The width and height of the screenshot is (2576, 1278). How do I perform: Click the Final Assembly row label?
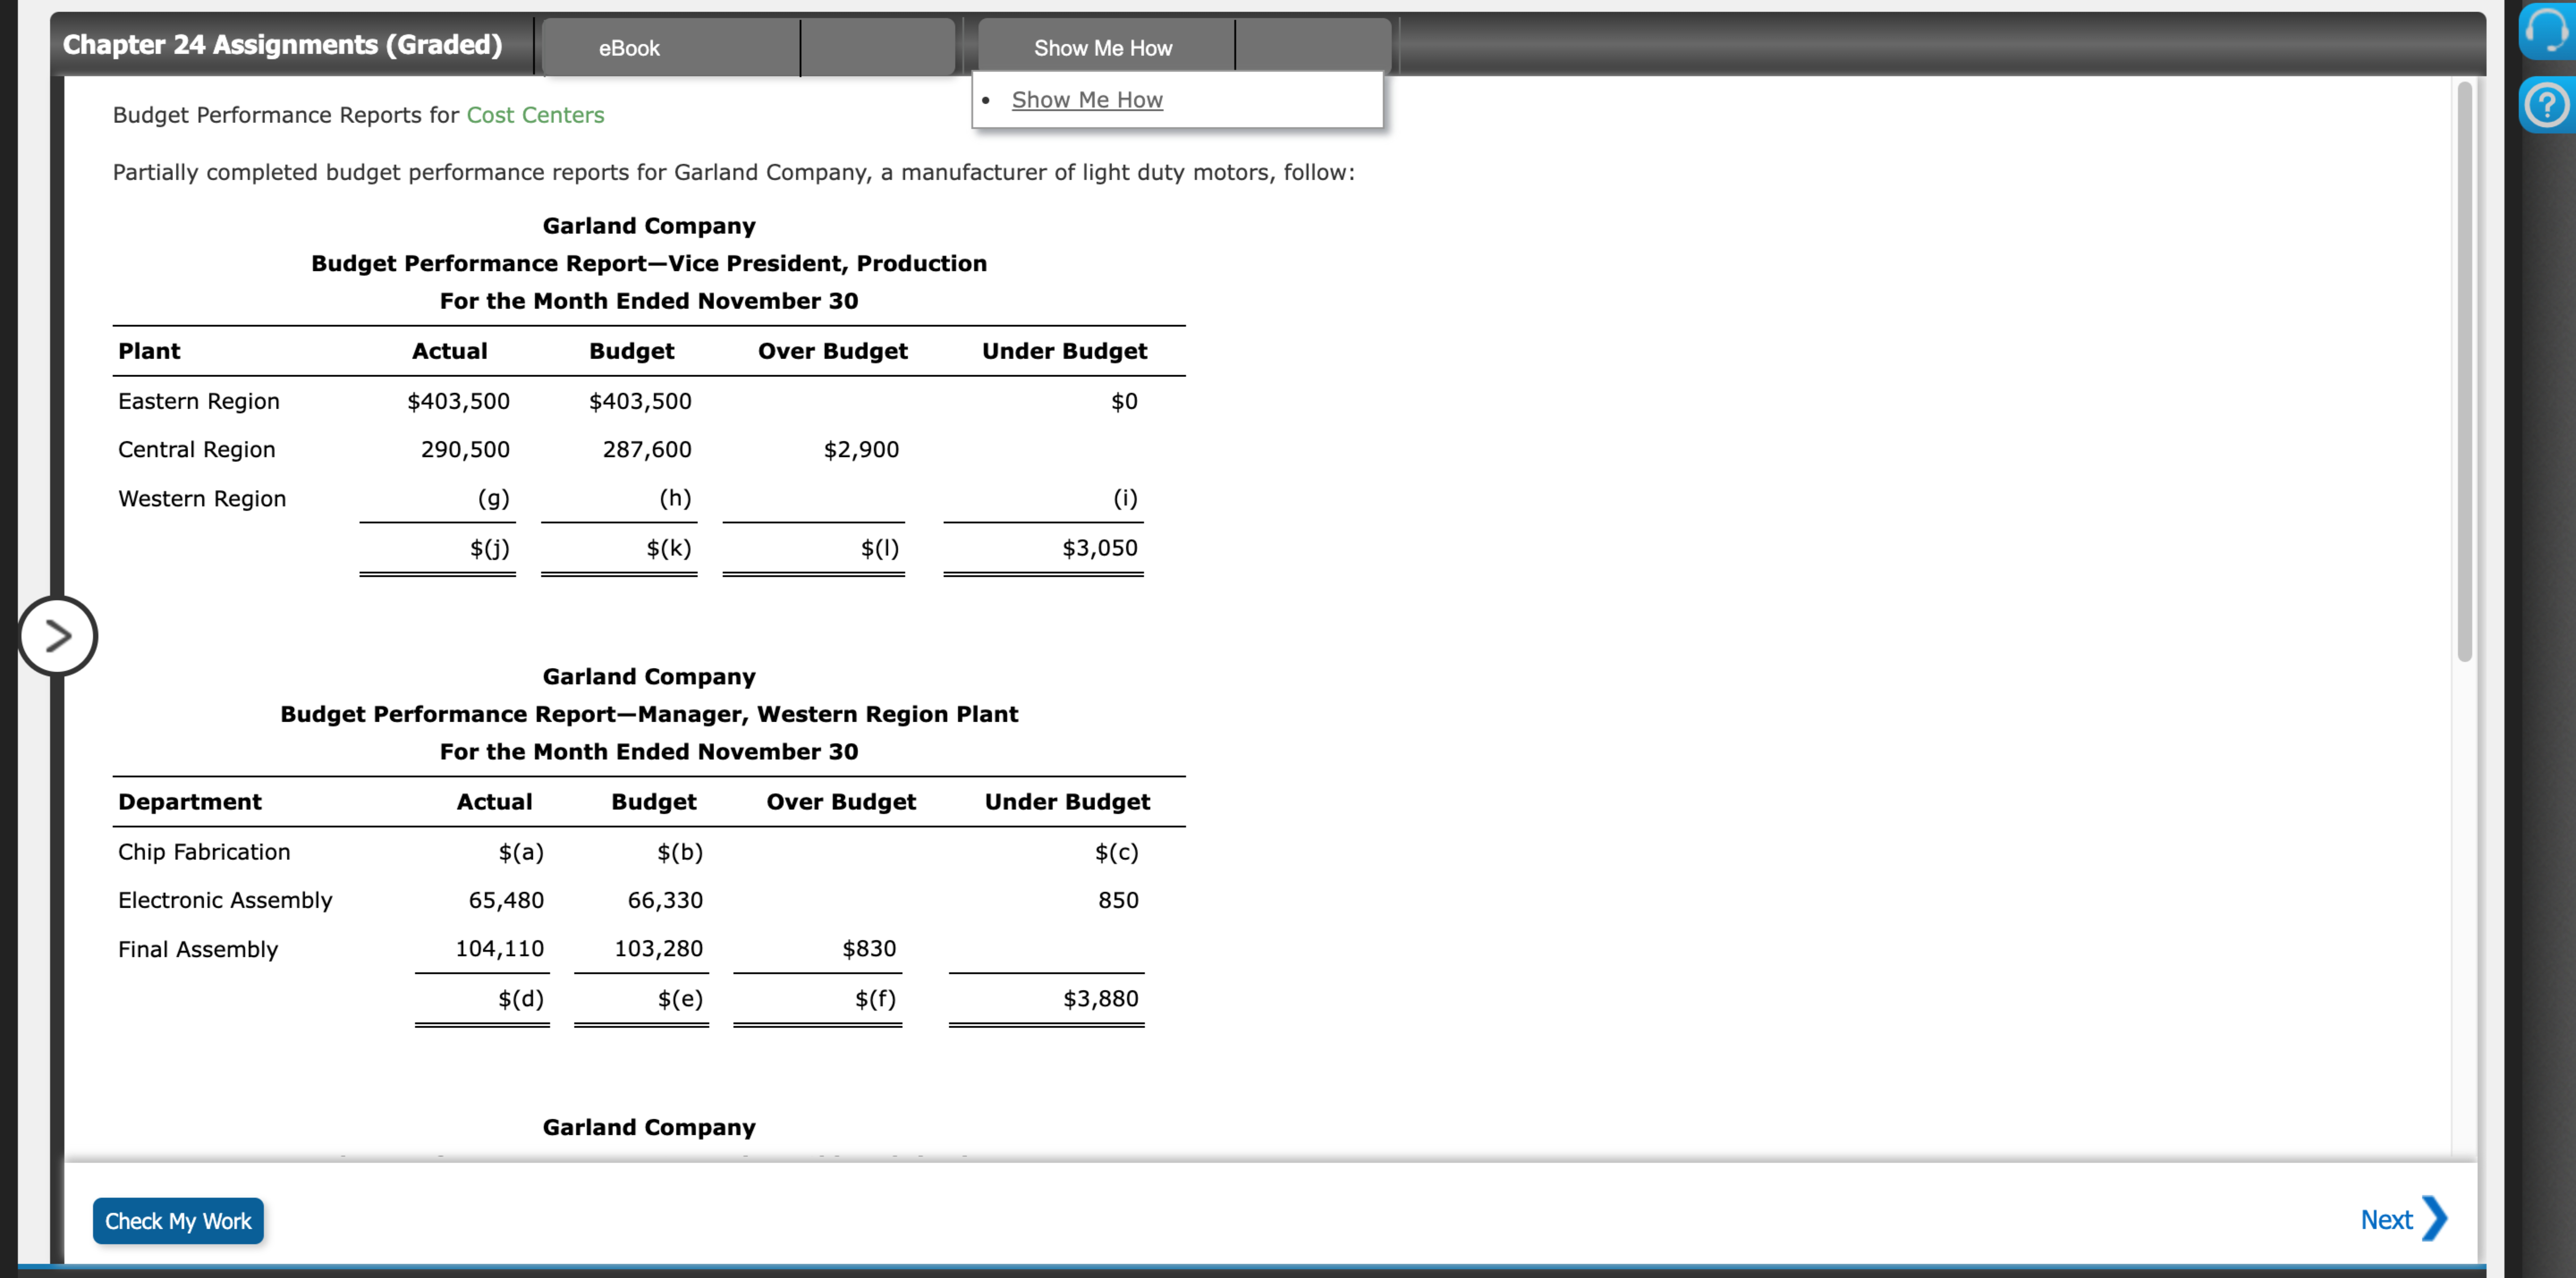(x=198, y=949)
